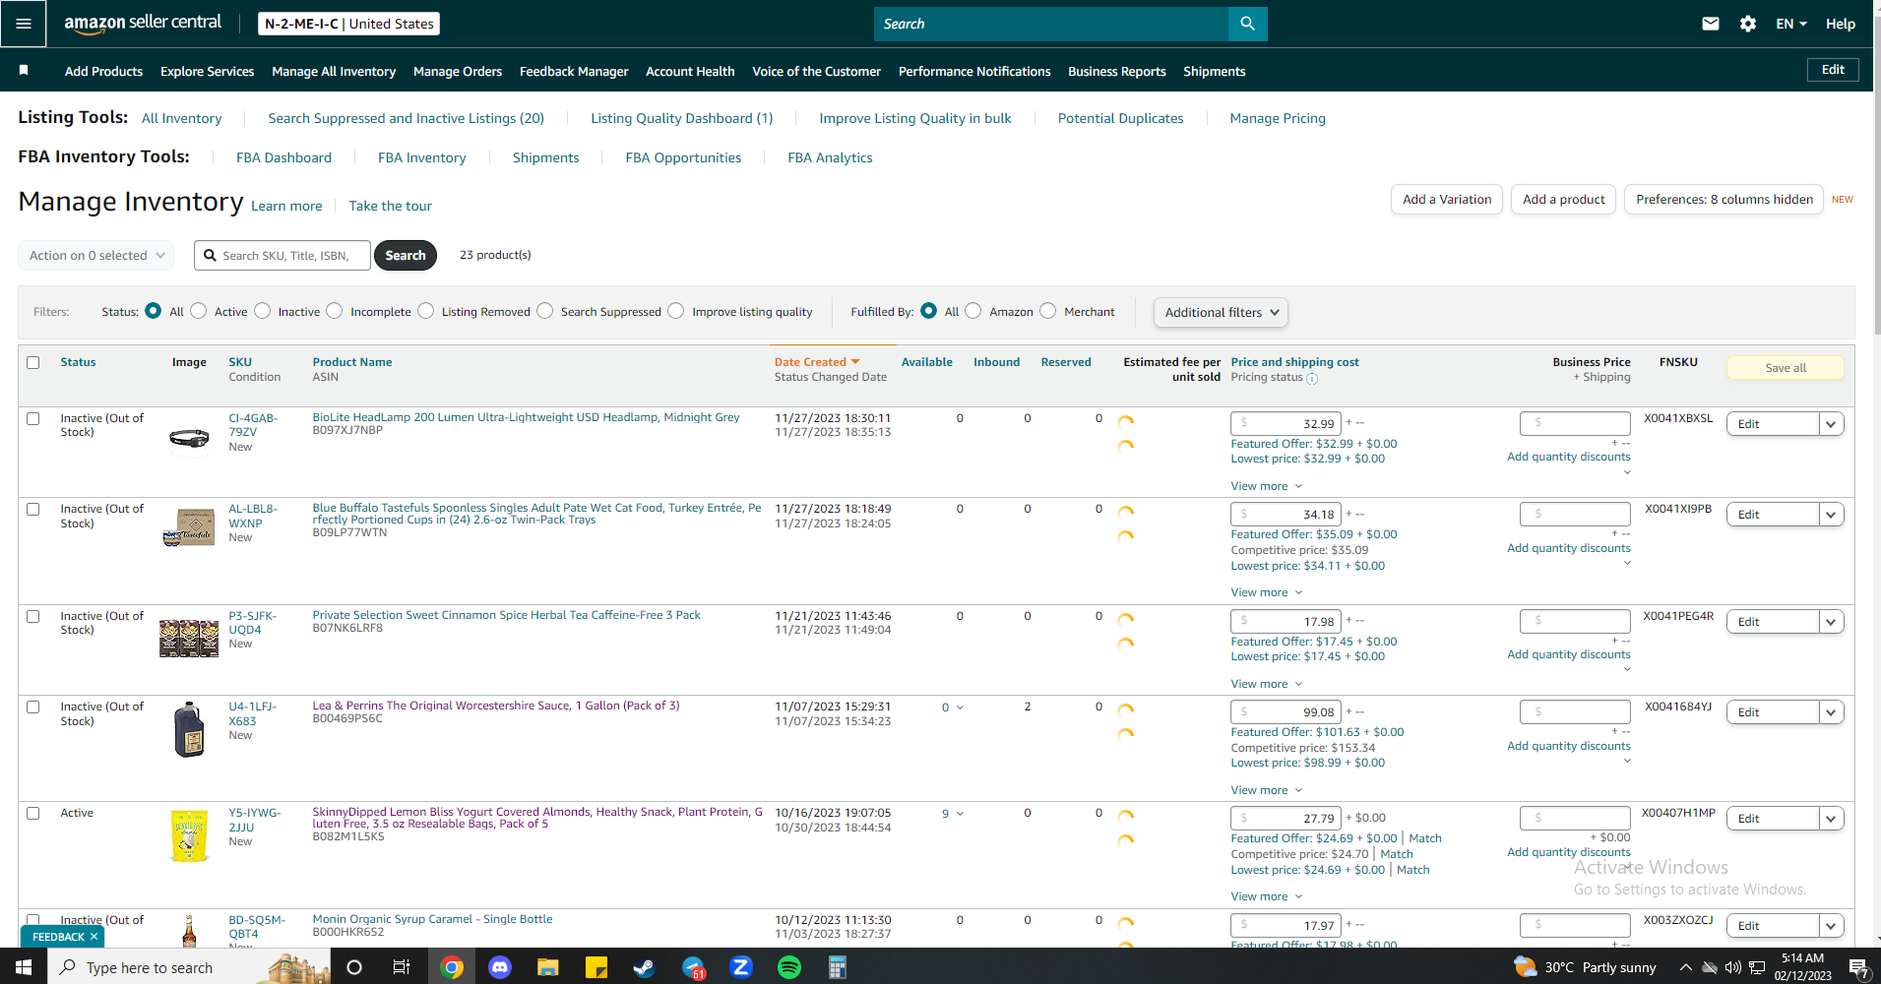
Task: Open the messages envelope icon
Action: click(1711, 24)
